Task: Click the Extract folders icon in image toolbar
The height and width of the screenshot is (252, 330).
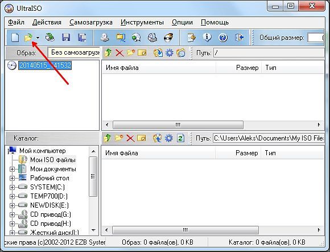Action: tap(158, 53)
